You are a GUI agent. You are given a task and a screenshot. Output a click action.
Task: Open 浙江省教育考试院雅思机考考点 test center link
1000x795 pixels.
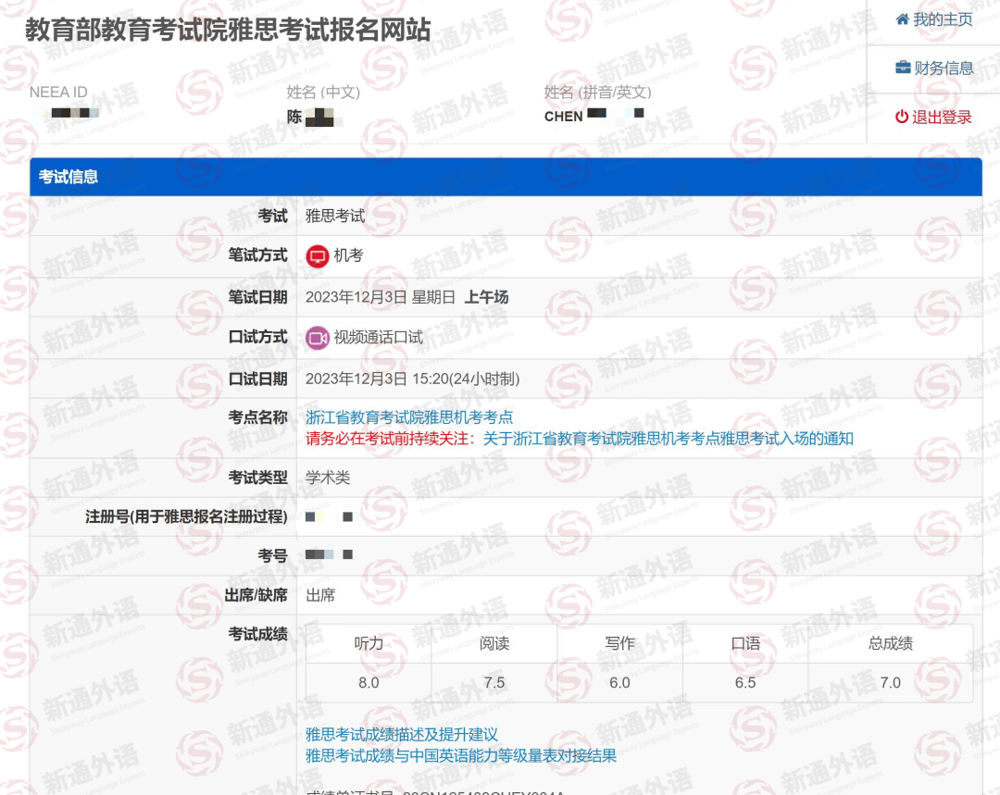(x=409, y=417)
